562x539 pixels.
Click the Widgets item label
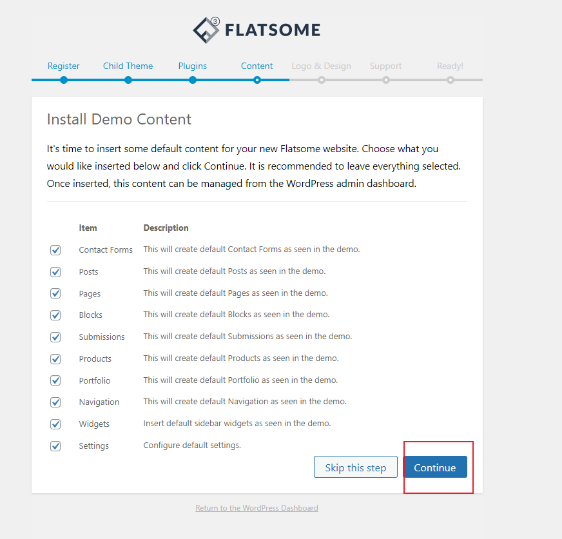[94, 424]
